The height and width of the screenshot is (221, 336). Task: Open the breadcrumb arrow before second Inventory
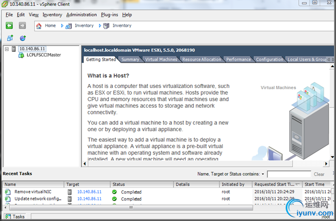pyautogui.click(x=100, y=26)
